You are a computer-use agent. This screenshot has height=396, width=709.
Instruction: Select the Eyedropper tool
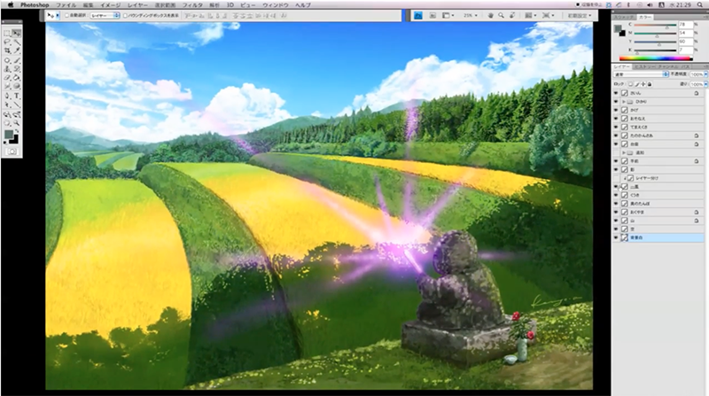coord(17,50)
